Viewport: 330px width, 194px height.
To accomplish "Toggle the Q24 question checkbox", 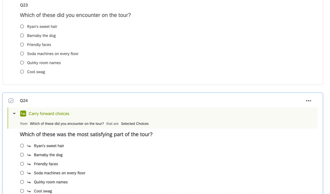I will point(11,101).
